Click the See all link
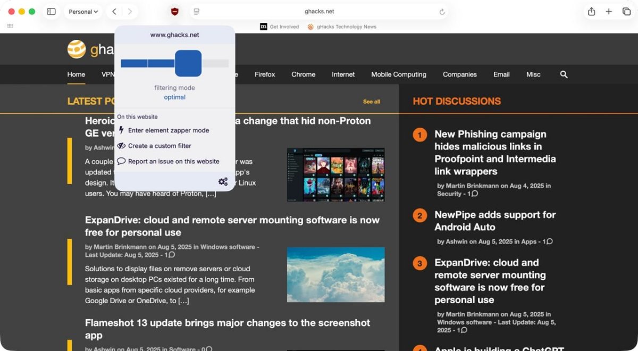 [371, 102]
